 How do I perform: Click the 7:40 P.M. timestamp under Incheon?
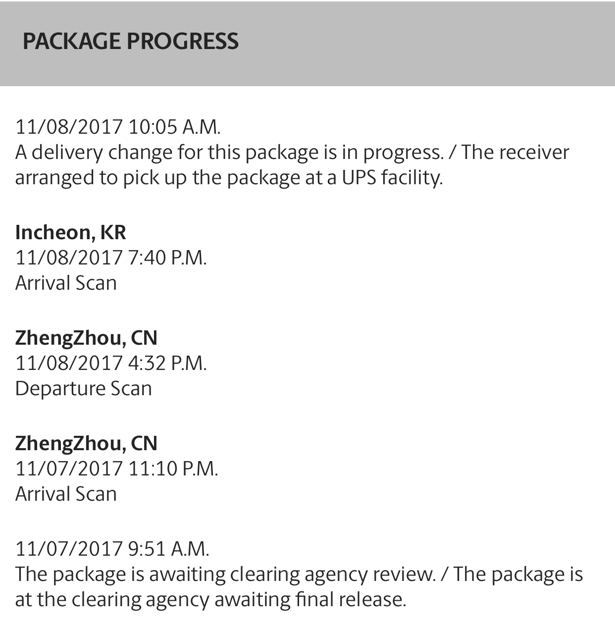pyautogui.click(x=111, y=258)
